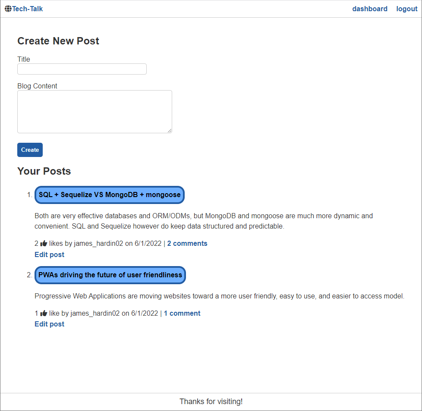View the 1 comment on the PWAs post
This screenshot has height=411, width=422.
[182, 313]
